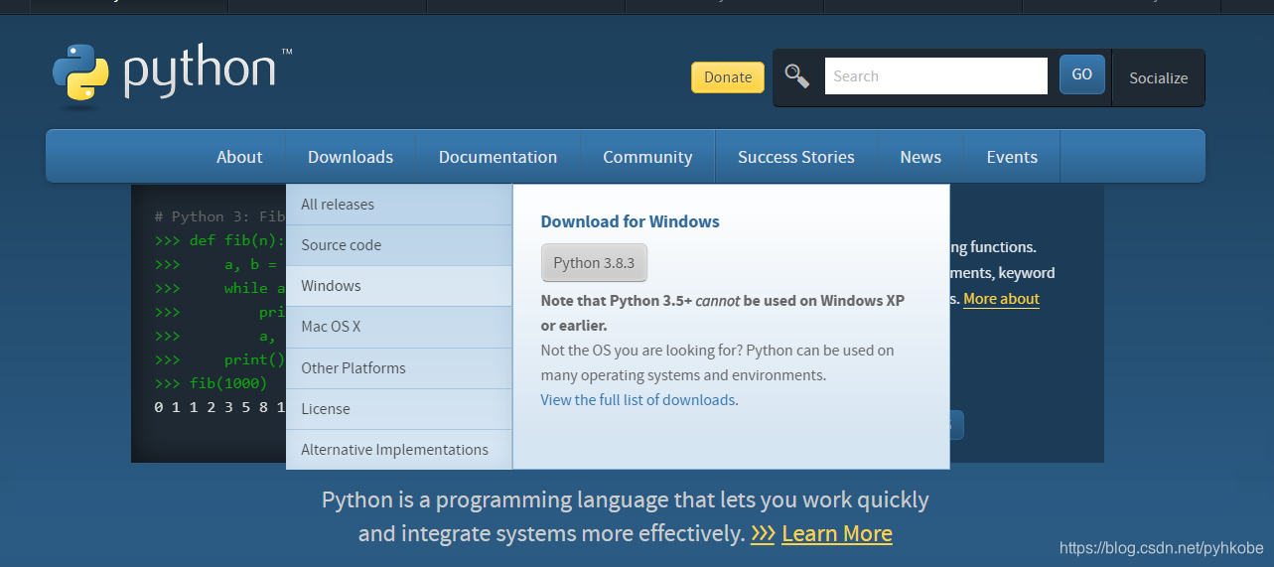Click the Python 3.8.3 download button

594,263
